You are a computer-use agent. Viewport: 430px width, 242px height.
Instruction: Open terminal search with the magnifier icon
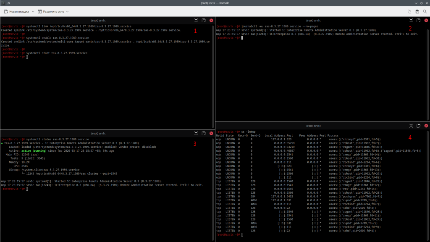[425, 11]
